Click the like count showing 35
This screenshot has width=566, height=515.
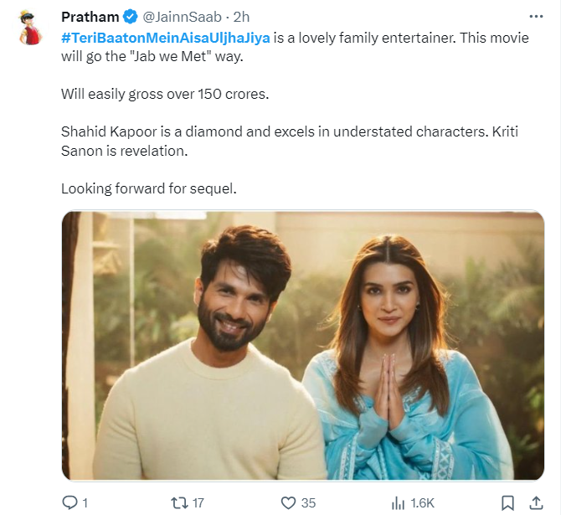tap(308, 502)
